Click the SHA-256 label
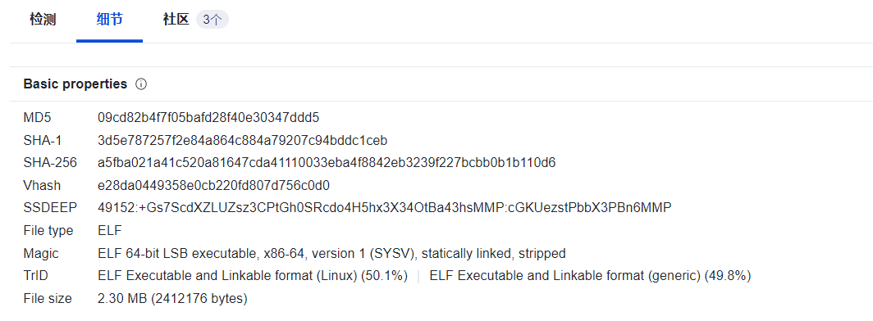Viewport: 873px width, 321px height. tap(50, 163)
